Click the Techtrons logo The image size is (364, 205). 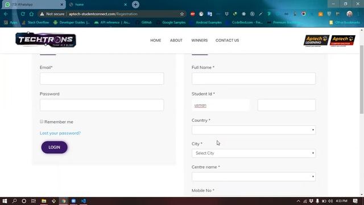click(45, 40)
